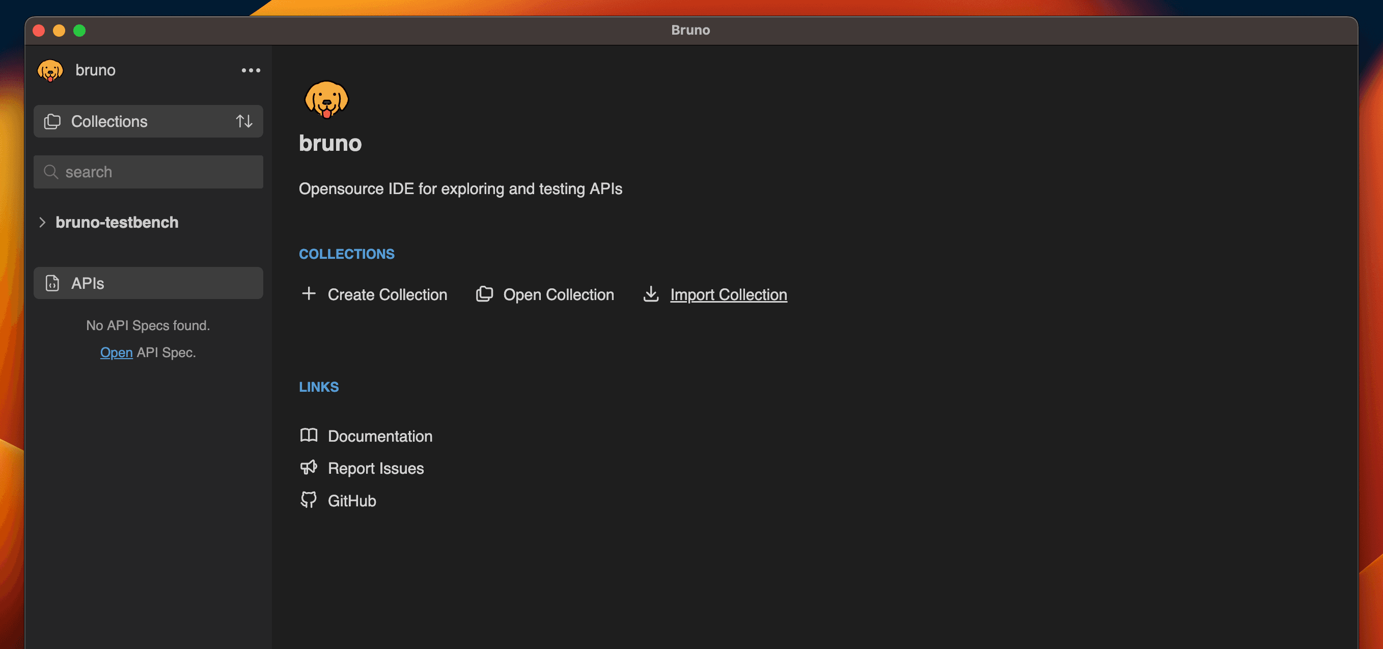This screenshot has width=1383, height=649.
Task: Click the sort collections arrows icon
Action: [x=244, y=121]
